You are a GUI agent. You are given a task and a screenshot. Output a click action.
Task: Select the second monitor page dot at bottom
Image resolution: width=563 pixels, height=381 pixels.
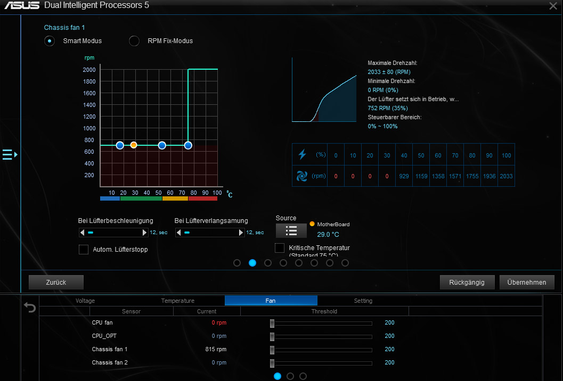pyautogui.click(x=290, y=376)
